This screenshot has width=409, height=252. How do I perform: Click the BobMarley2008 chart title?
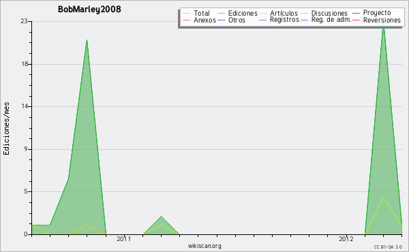click(x=89, y=10)
